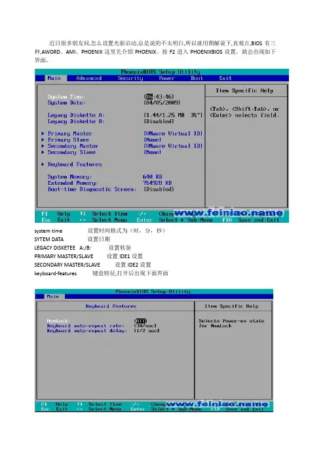Toggle Boot-time Diagnostic Screen Disabled value
This screenshot has height=460, width=325.
pos(159,189)
